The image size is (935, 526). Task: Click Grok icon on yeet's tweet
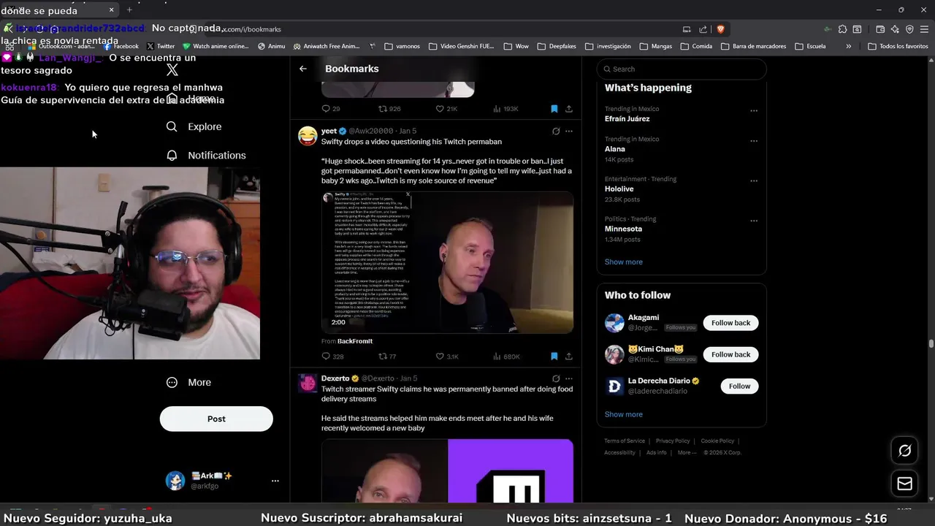click(x=556, y=131)
